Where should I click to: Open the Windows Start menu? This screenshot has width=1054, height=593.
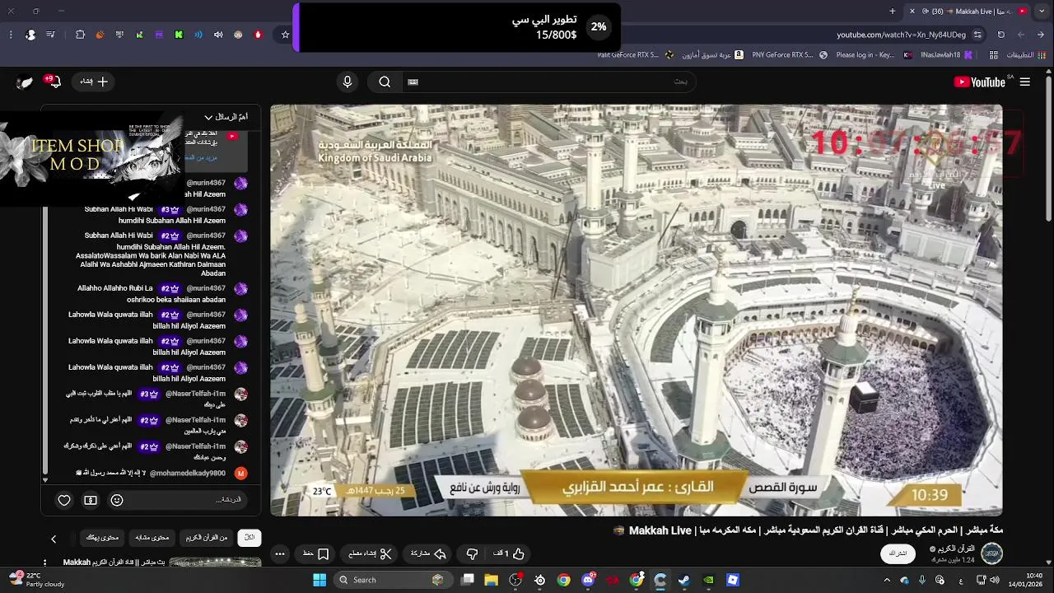(x=319, y=580)
